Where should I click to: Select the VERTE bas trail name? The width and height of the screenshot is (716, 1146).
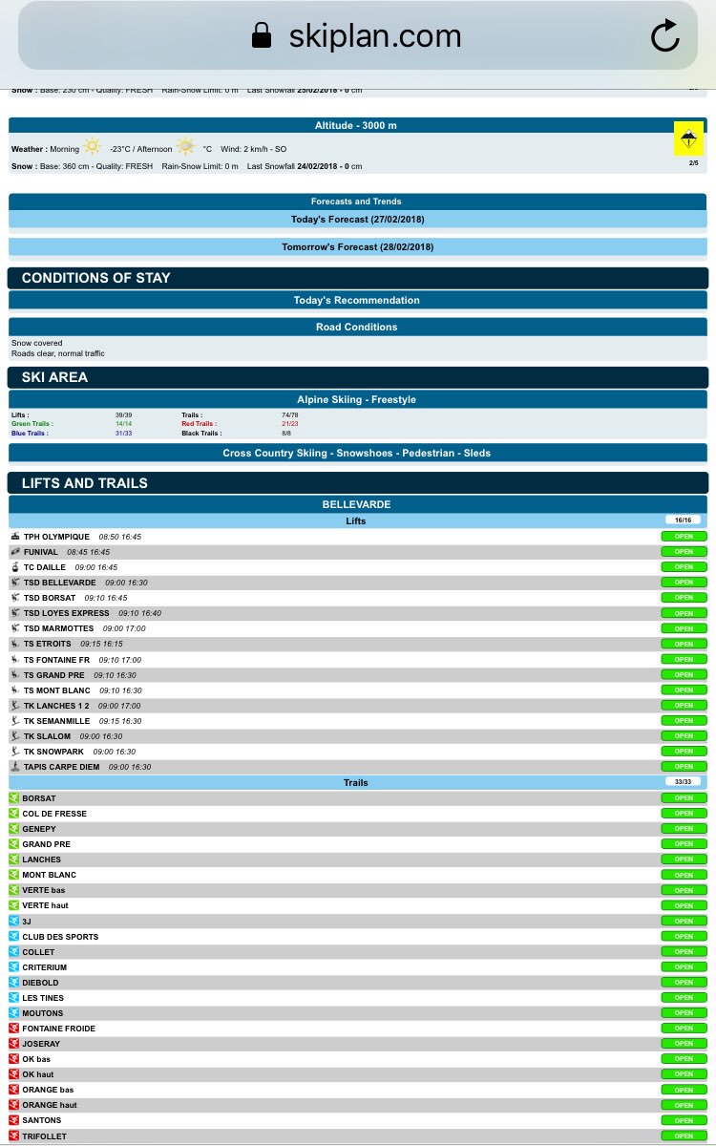tap(44, 890)
